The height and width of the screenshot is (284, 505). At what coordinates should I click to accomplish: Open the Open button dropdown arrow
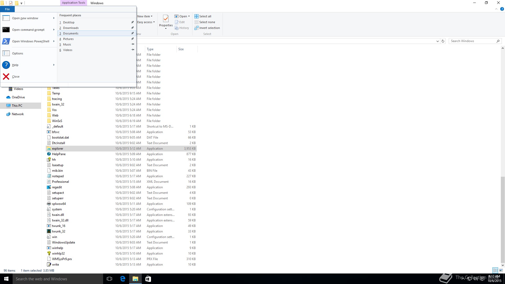pyautogui.click(x=189, y=16)
